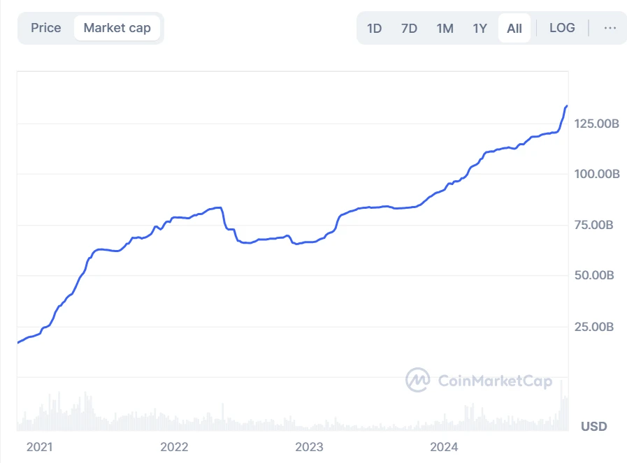627x463 pixels.
Task: Select the All time range
Action: (x=514, y=28)
